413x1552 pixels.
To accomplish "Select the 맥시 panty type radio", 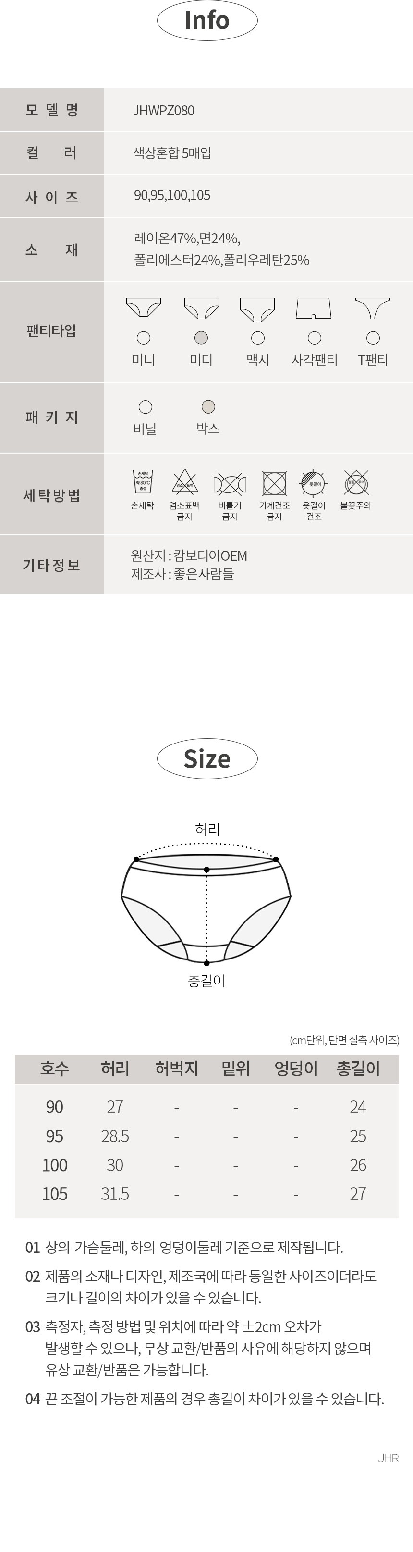I will [x=258, y=338].
